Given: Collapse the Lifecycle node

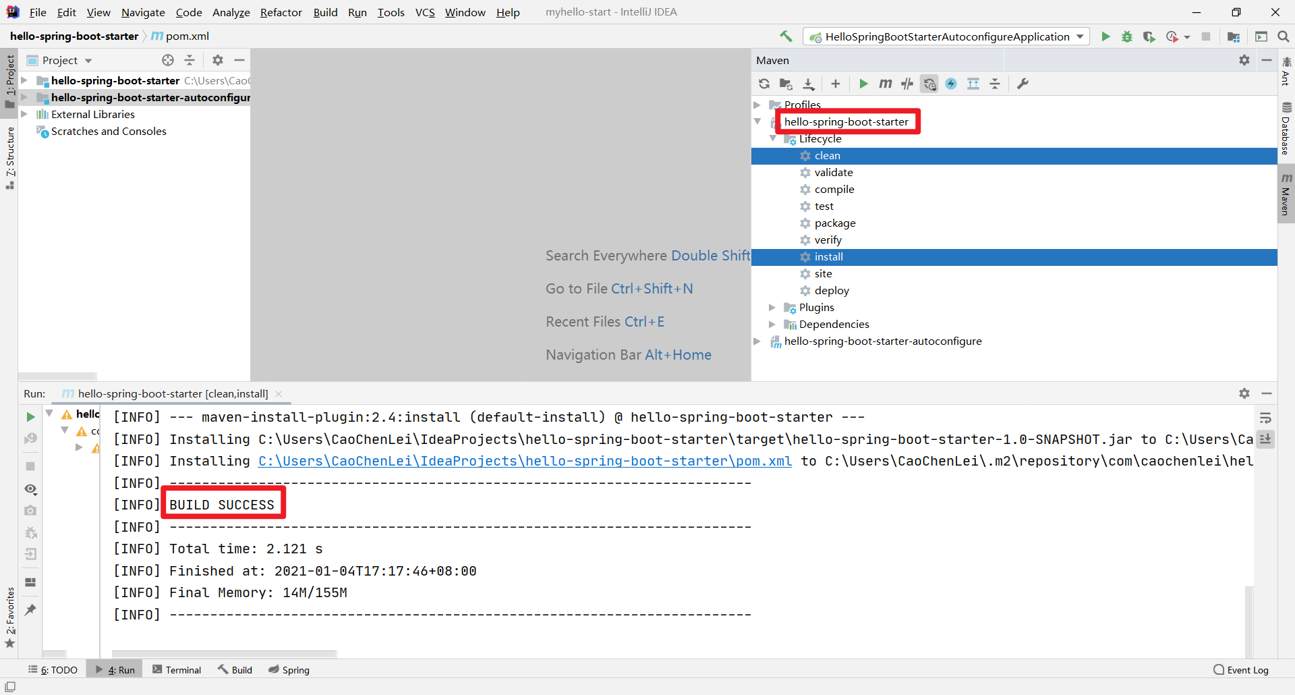Looking at the screenshot, I should [772, 138].
